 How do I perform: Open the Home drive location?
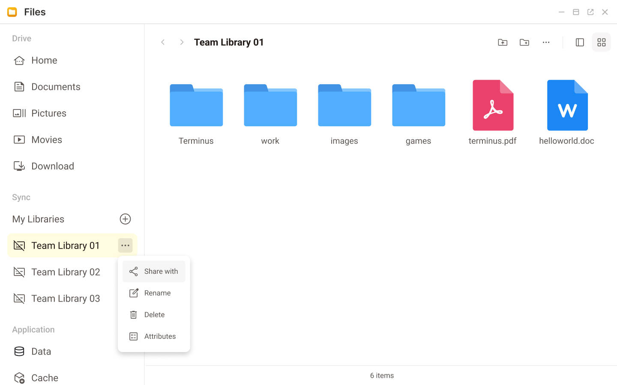[72, 60]
